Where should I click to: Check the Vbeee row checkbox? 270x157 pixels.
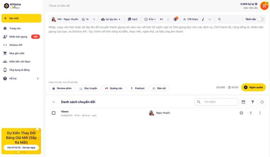click(54, 113)
